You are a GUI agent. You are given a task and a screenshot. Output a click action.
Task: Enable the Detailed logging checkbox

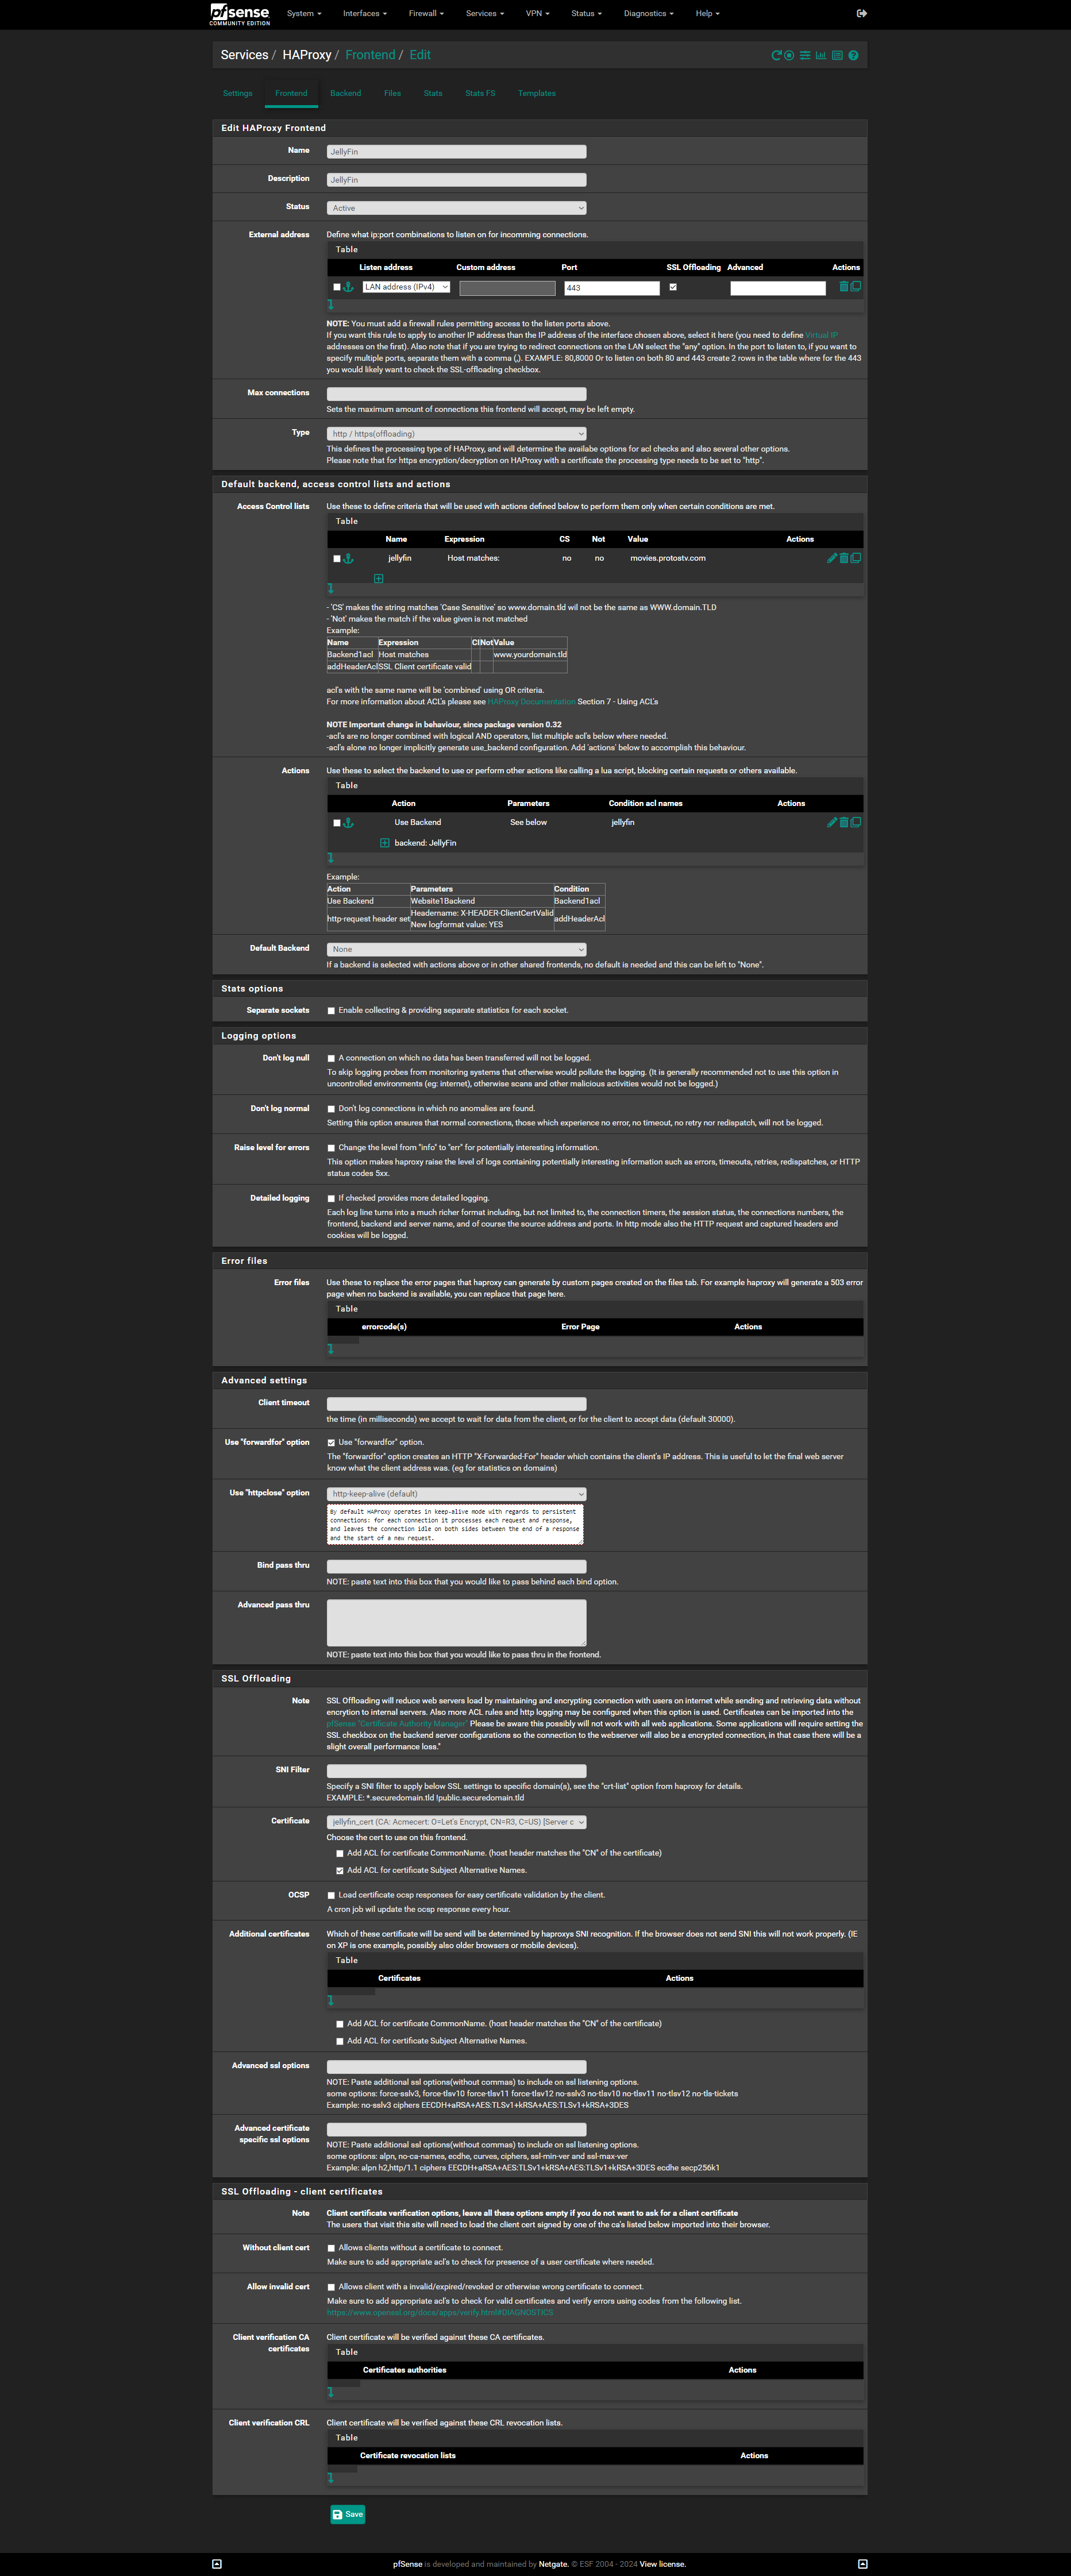pyautogui.click(x=331, y=1198)
